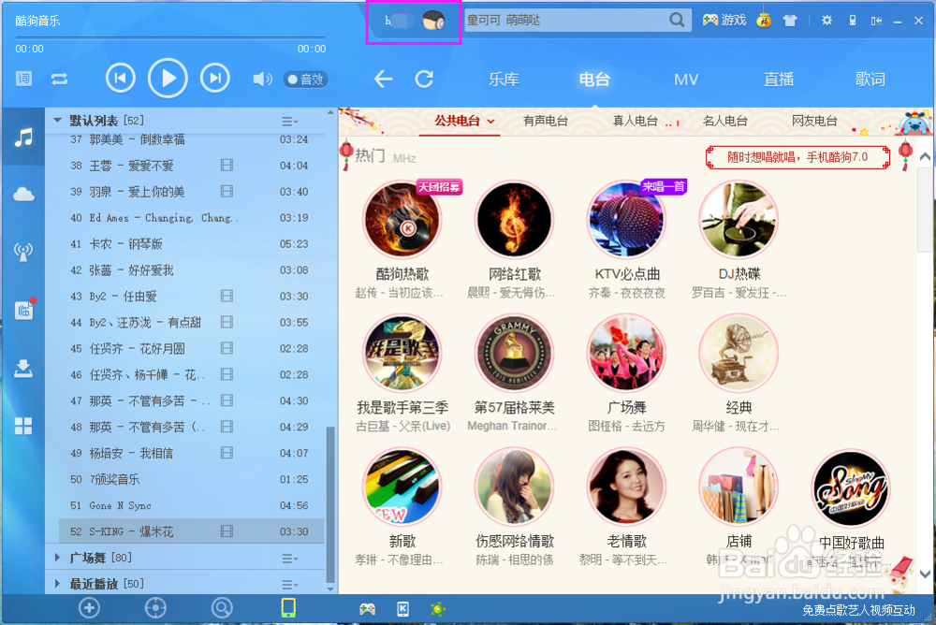The height and width of the screenshot is (625, 936).
Task: Switch to the MV tab
Action: coord(685,80)
